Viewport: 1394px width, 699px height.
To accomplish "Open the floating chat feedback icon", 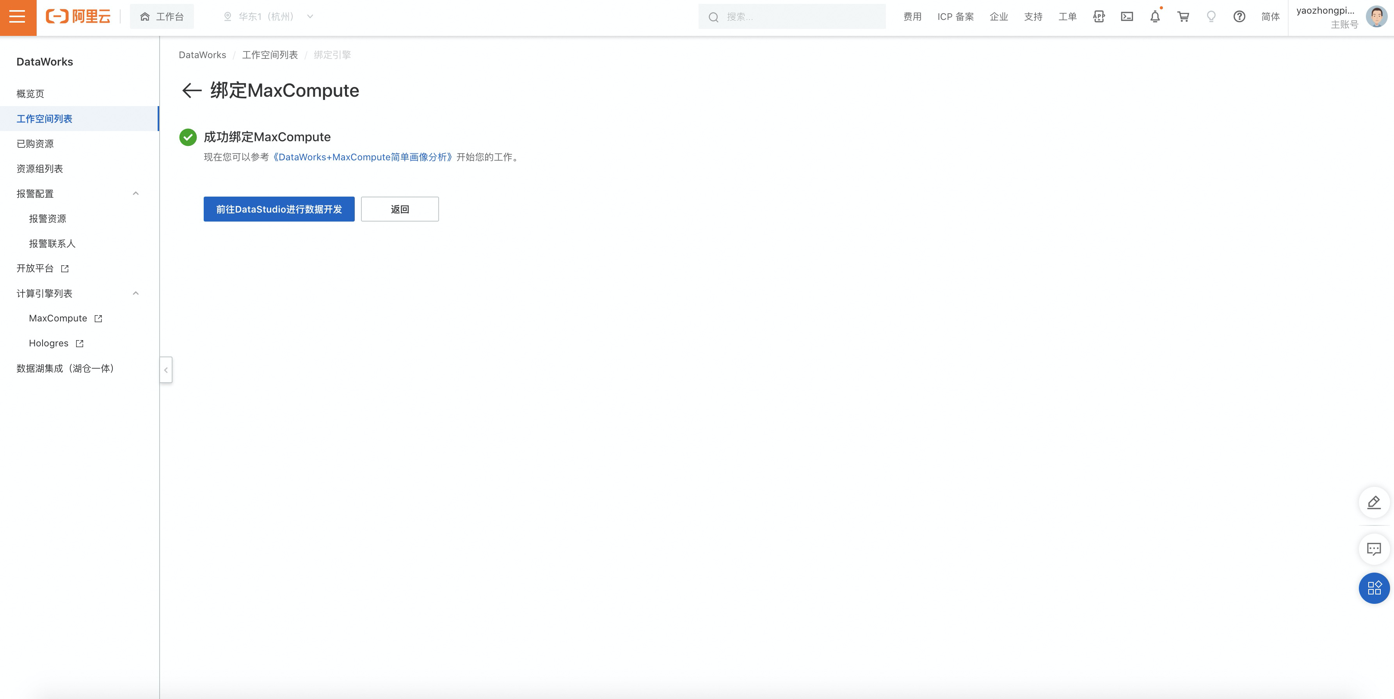I will click(1374, 549).
